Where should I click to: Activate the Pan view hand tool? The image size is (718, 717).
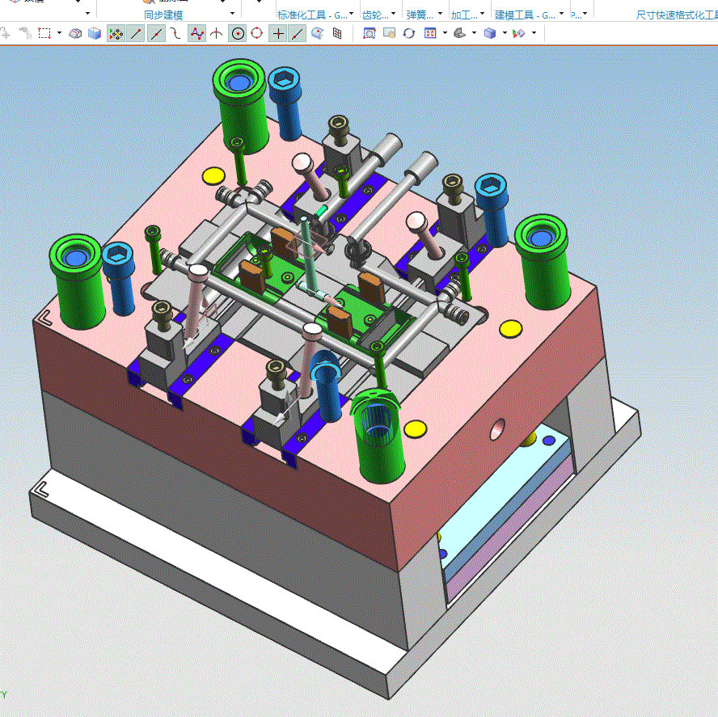[389, 33]
